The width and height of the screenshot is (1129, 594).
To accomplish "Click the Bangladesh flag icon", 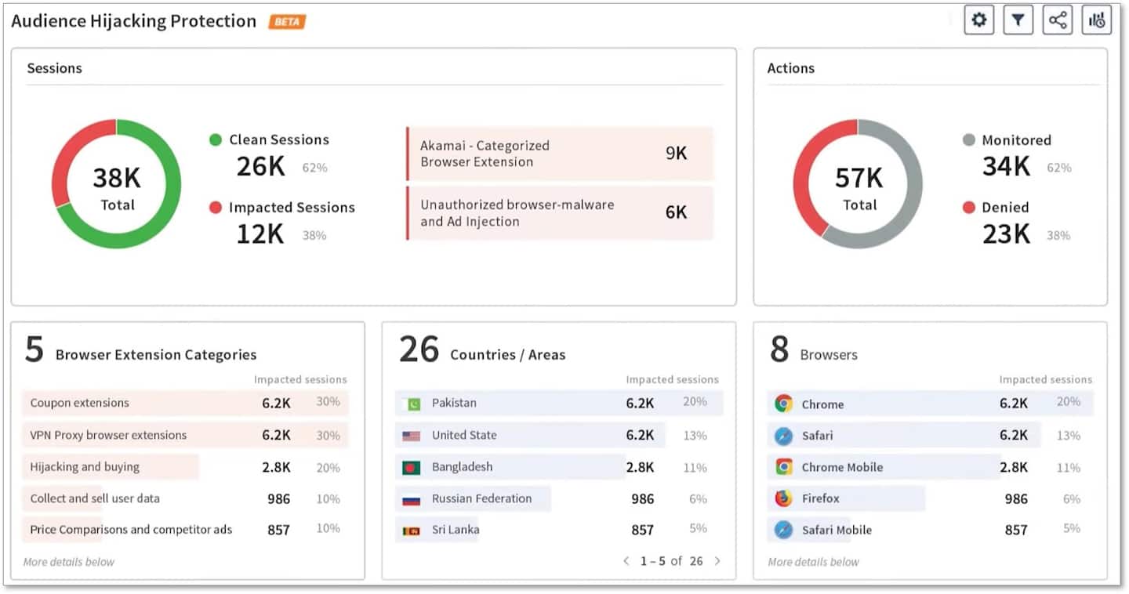I will [411, 467].
